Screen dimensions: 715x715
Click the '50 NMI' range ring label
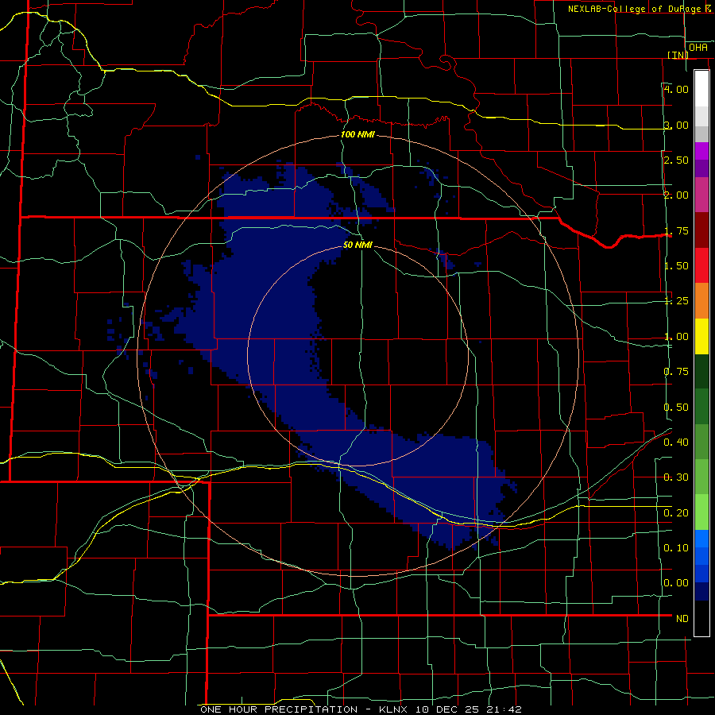[x=357, y=245]
